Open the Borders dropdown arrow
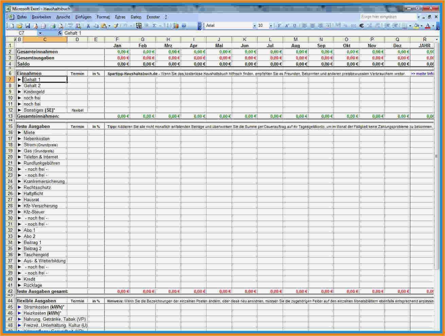 pyautogui.click(x=410, y=26)
